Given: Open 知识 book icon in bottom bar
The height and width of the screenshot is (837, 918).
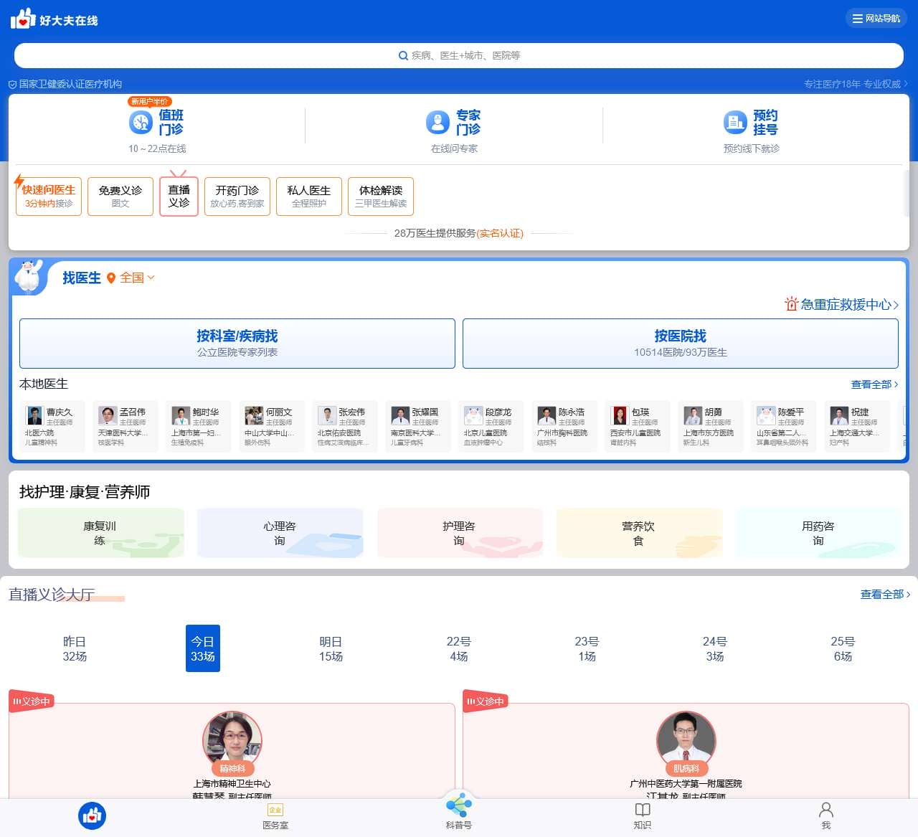Looking at the screenshot, I should [643, 810].
